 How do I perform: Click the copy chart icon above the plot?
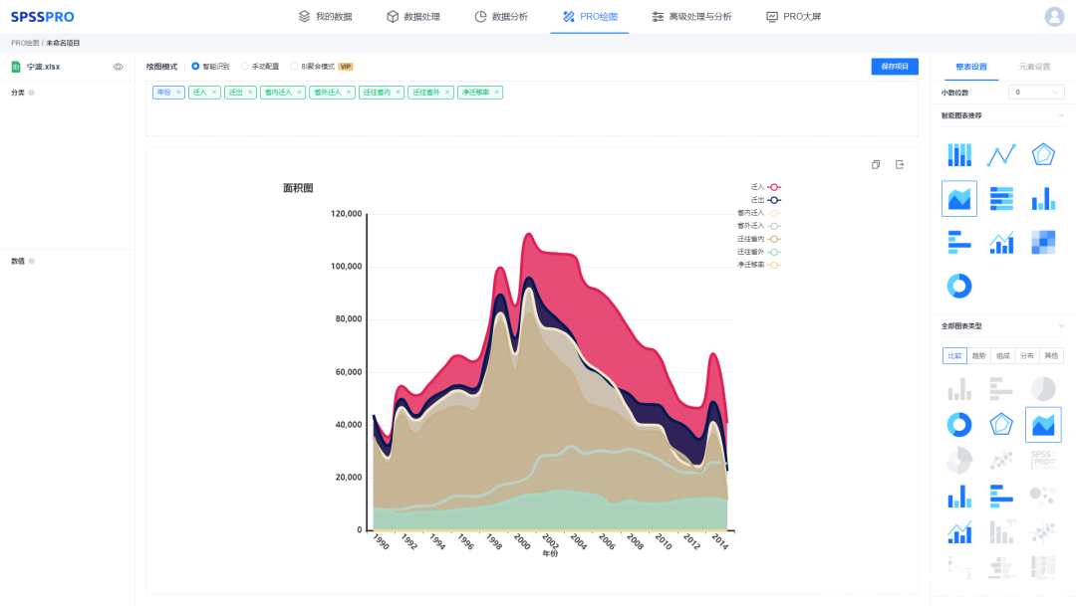click(876, 164)
